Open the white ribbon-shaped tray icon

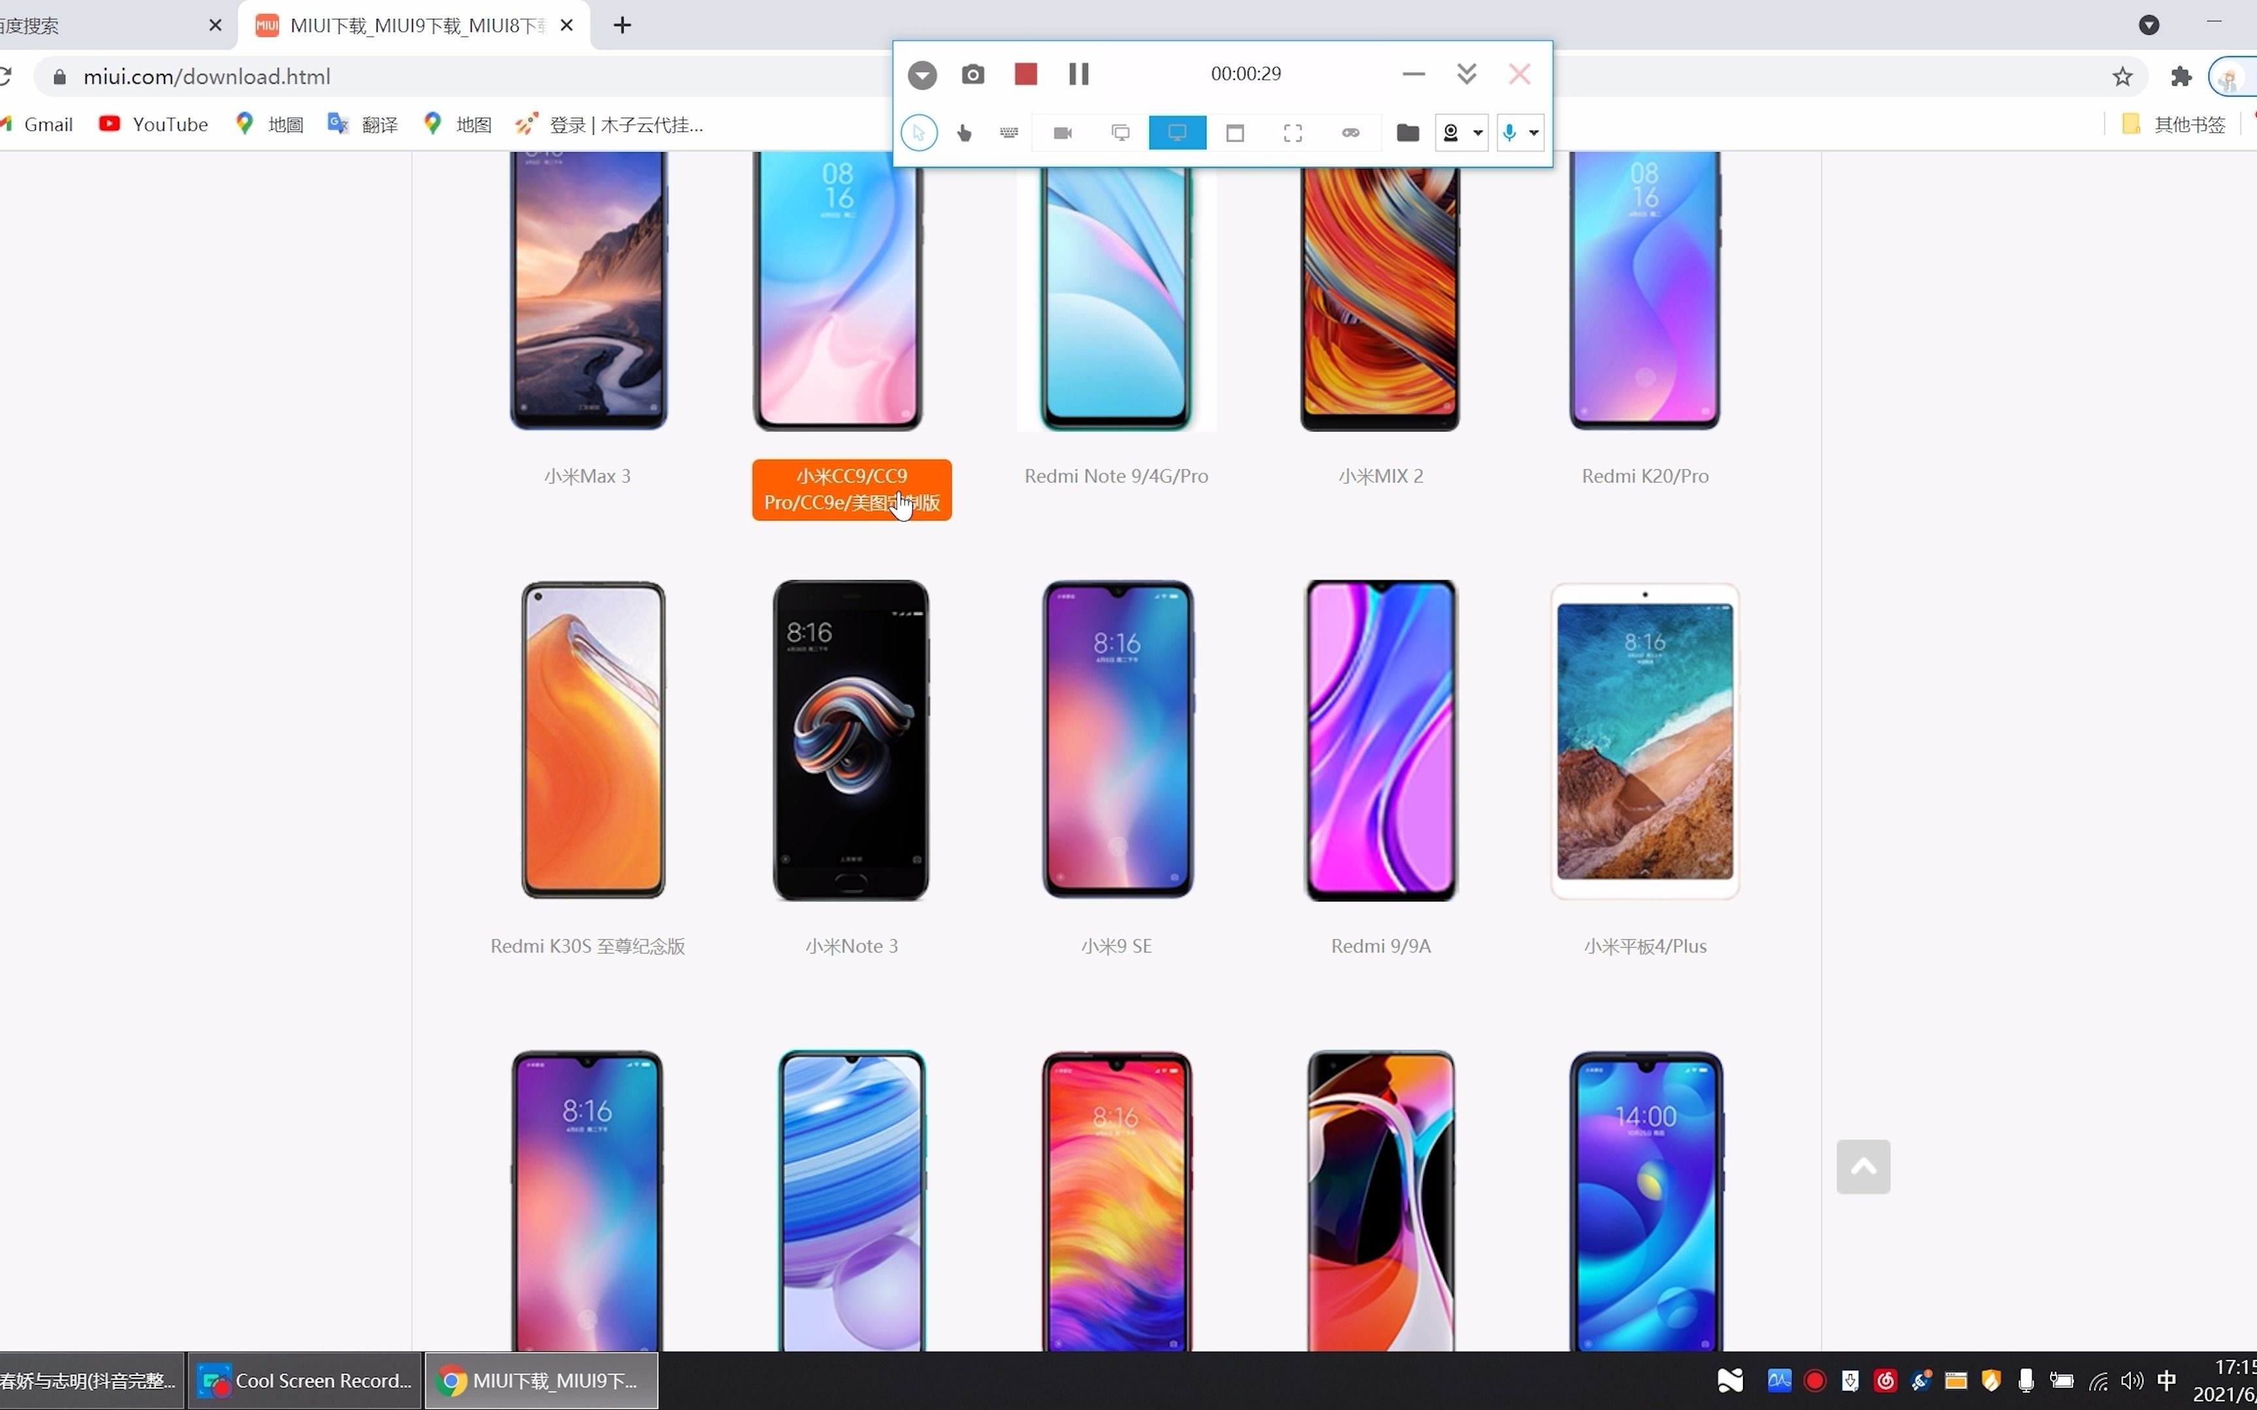pyautogui.click(x=1730, y=1380)
